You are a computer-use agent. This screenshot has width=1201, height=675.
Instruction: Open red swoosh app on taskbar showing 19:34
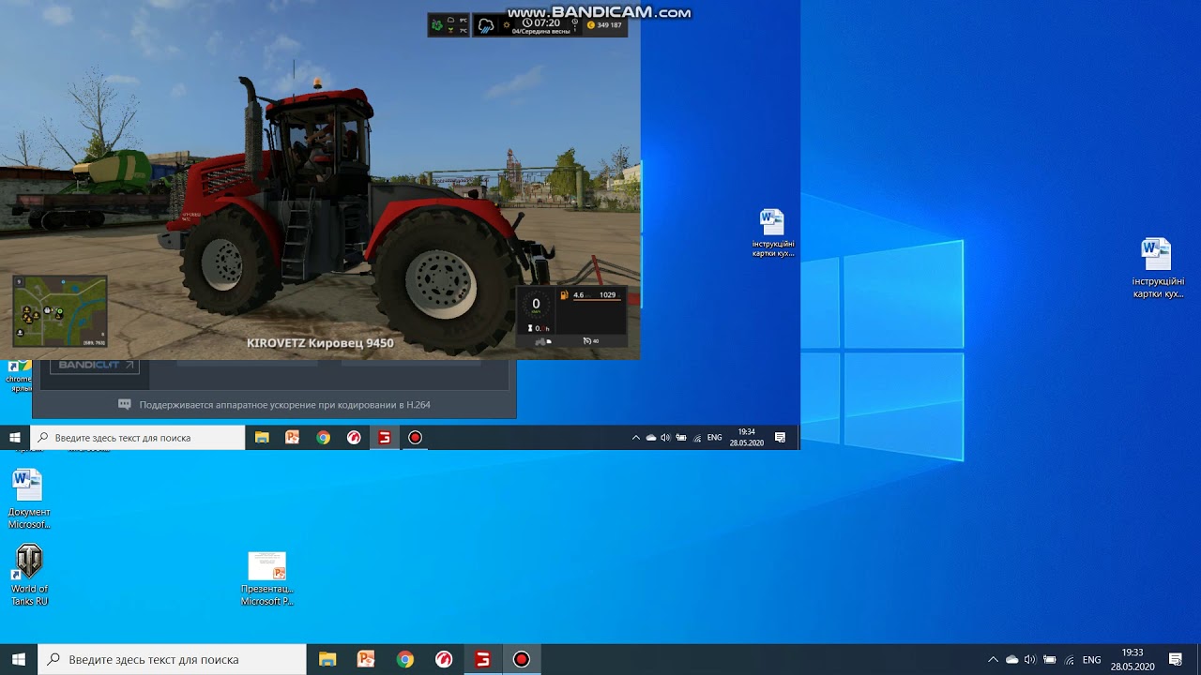(x=354, y=438)
